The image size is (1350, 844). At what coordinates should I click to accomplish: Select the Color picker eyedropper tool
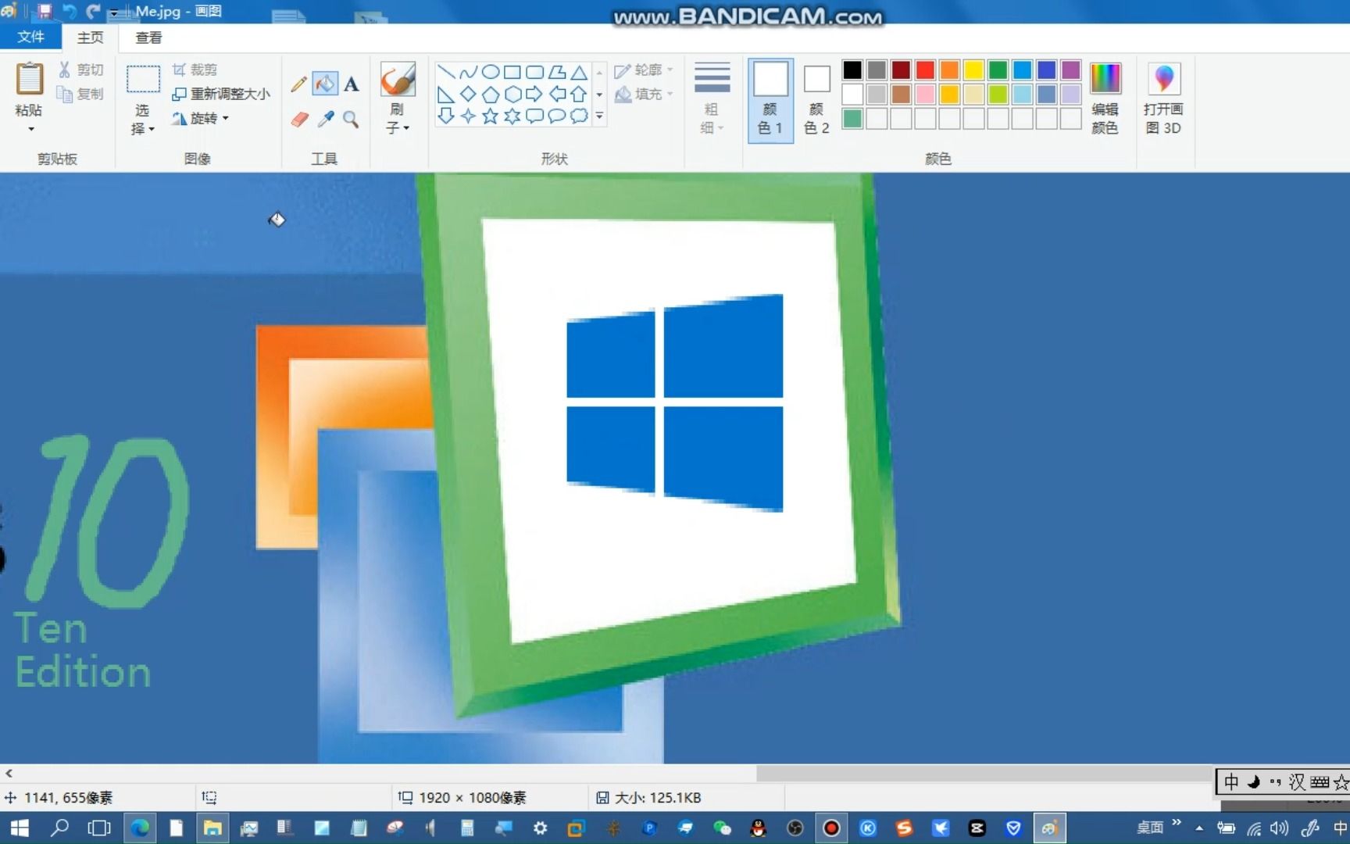point(326,119)
